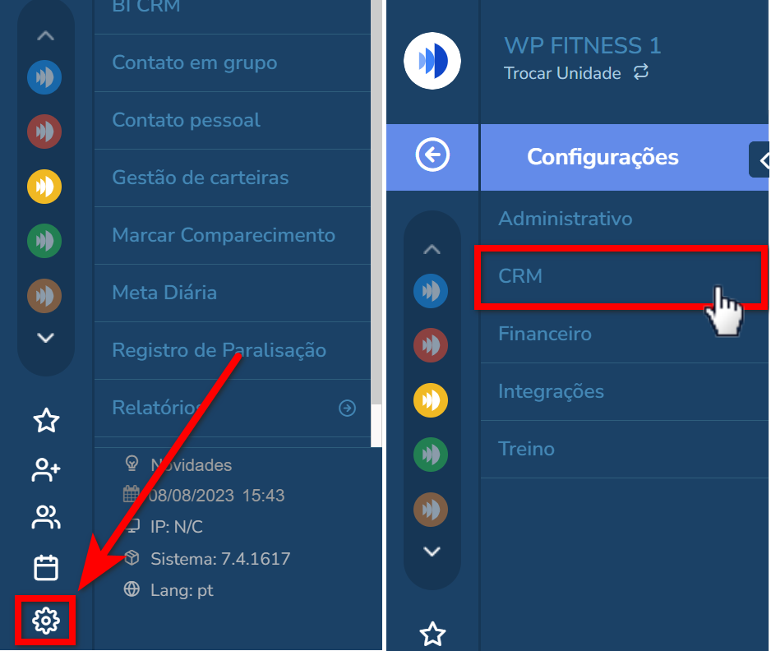Click left panel's down chevron below module icons
Viewport: 771px width, 651px height.
point(46,338)
